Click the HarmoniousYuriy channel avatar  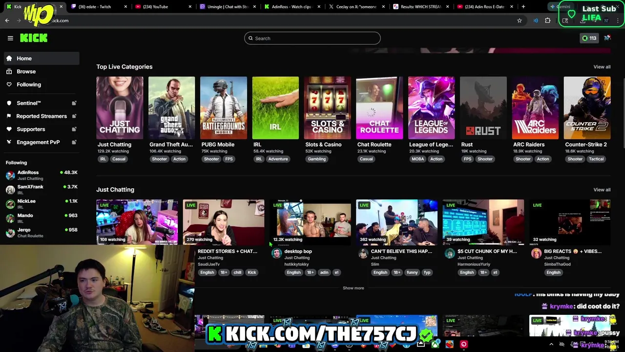[x=449, y=253]
